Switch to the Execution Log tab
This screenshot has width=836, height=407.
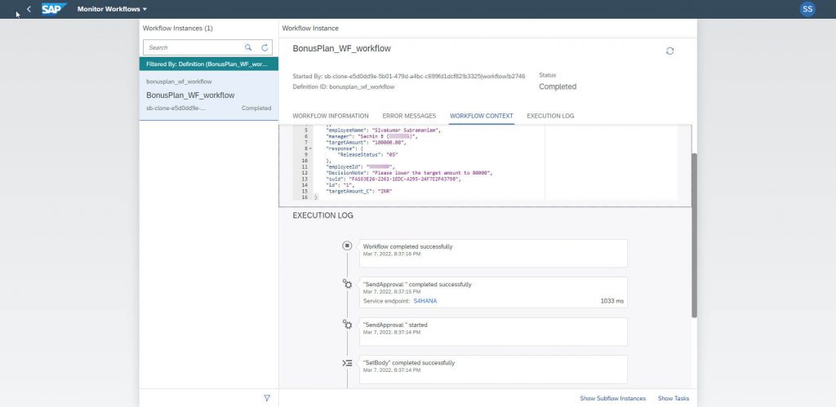tap(550, 116)
